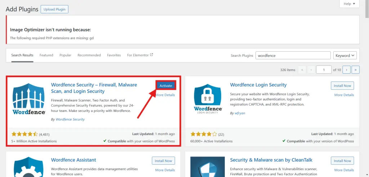Click the 5+ Million Active Installations text

[34, 141]
